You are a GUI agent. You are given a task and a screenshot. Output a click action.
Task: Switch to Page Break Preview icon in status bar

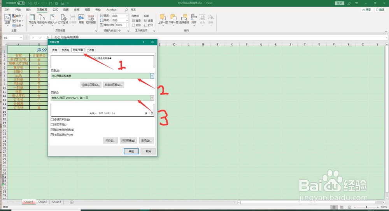(349, 207)
